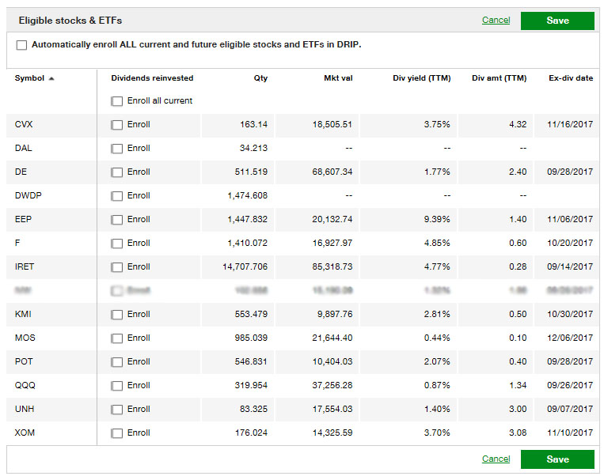The image size is (604, 476).
Task: Click XOM dividend yield 3.70%
Action: (437, 433)
